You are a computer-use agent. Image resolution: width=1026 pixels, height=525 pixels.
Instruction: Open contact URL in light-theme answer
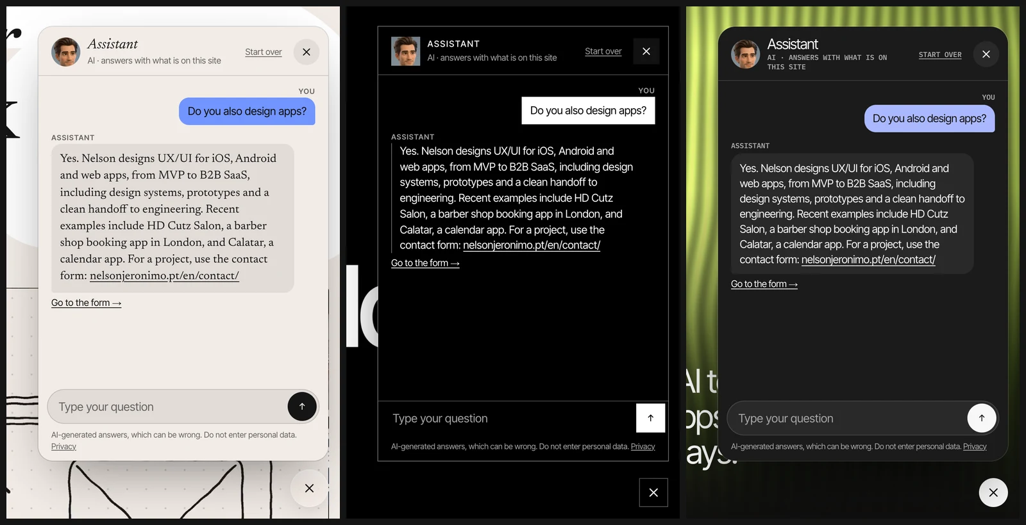[164, 276]
